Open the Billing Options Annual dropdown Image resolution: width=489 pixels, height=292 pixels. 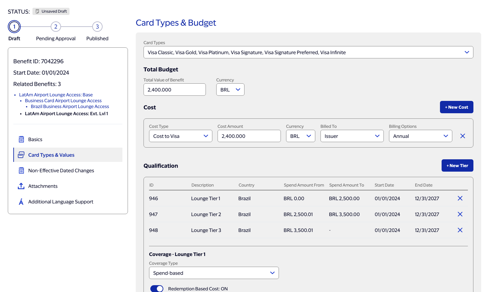(x=420, y=136)
